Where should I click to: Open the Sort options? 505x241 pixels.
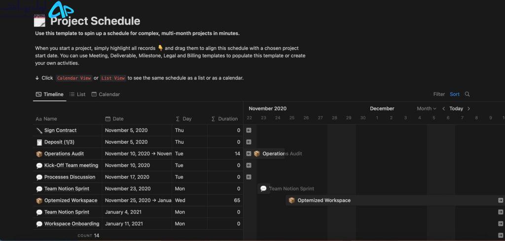[455, 94]
